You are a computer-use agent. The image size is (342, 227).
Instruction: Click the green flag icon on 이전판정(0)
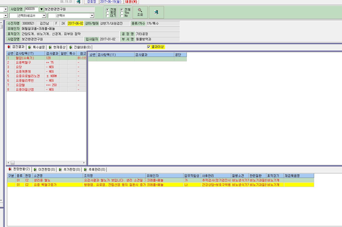(x=35, y=170)
